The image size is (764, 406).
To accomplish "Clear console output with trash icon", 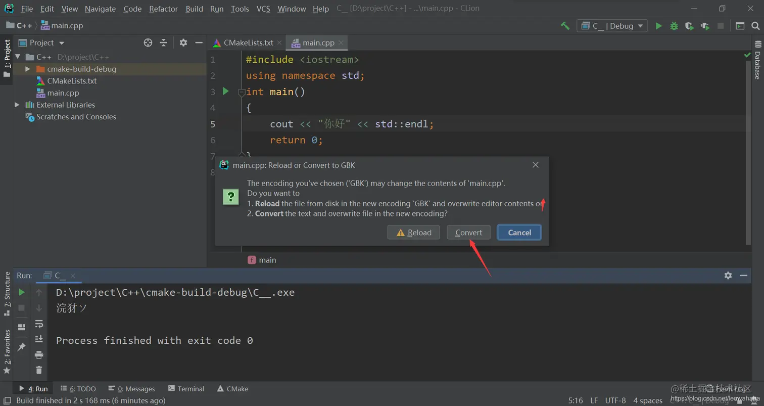I will [x=39, y=370].
